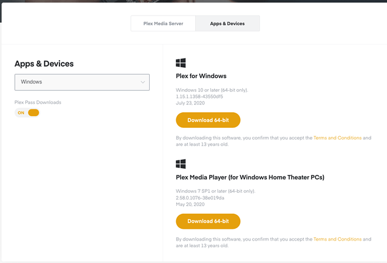
Task: Open Terms and Conditions under Plex Media Player
Action: (338, 239)
